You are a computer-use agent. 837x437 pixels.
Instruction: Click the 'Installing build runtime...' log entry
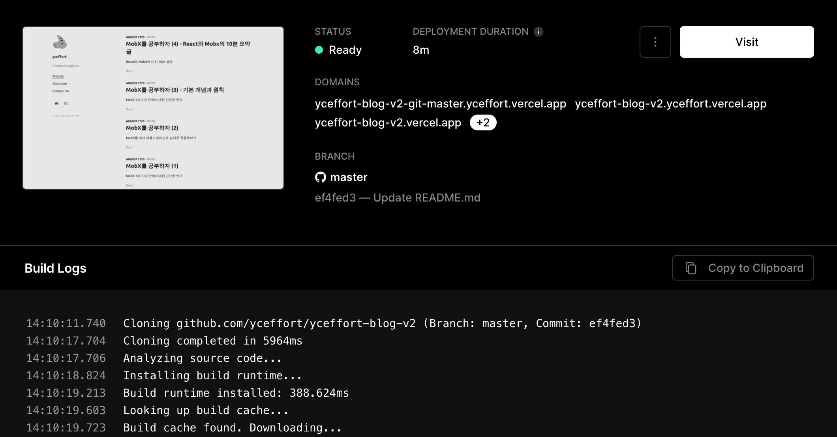(212, 375)
